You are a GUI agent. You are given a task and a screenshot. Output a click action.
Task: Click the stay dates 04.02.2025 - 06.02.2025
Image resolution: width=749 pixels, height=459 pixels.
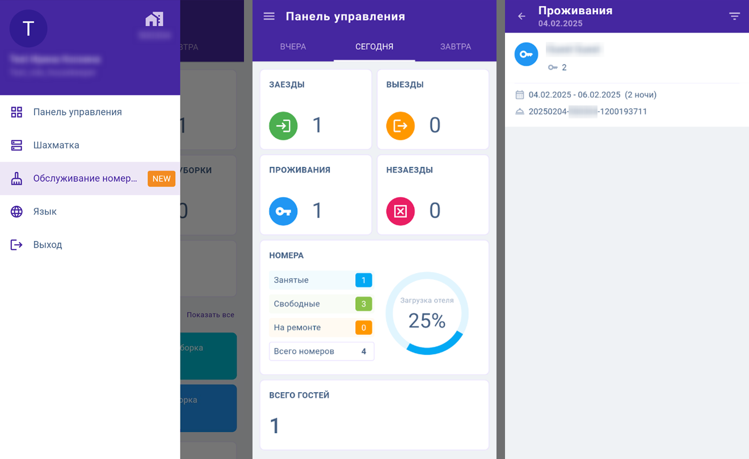click(574, 95)
